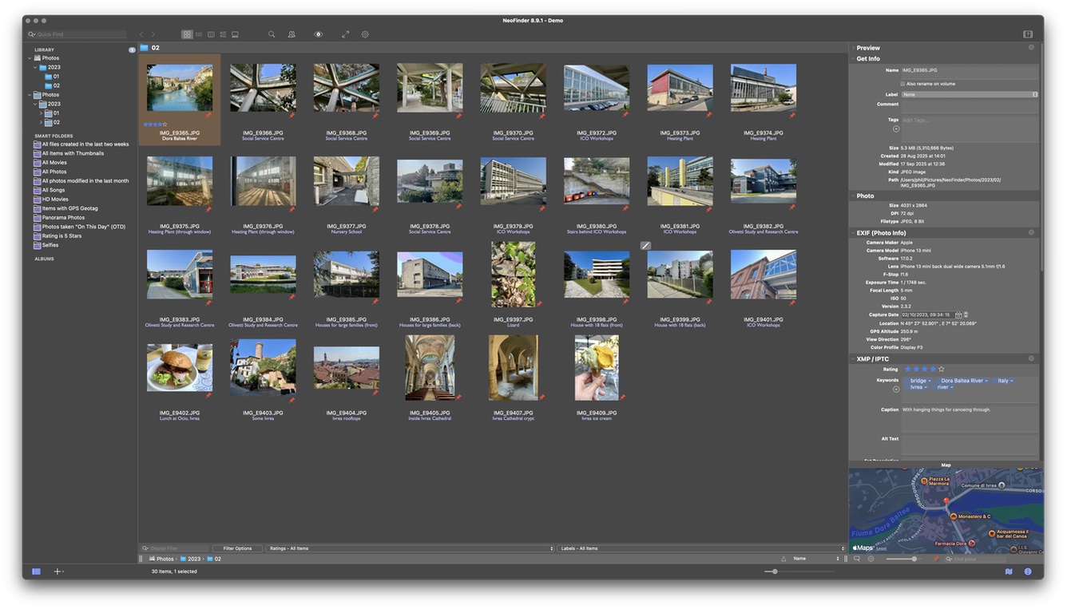The image size is (1067, 609).
Task: Switch to icon grid view
Action: [187, 34]
